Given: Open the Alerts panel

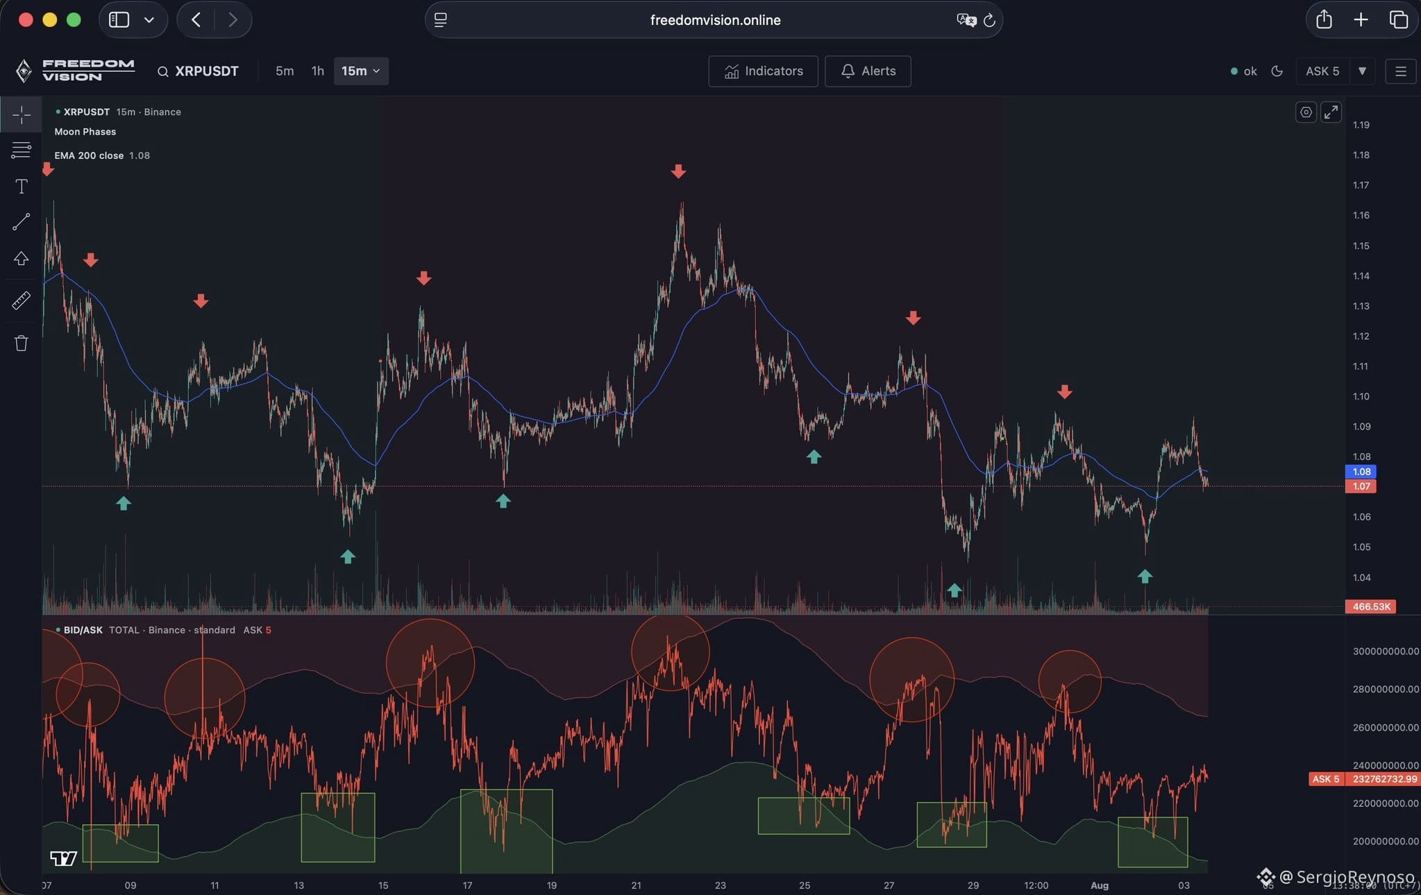Looking at the screenshot, I should [x=868, y=71].
